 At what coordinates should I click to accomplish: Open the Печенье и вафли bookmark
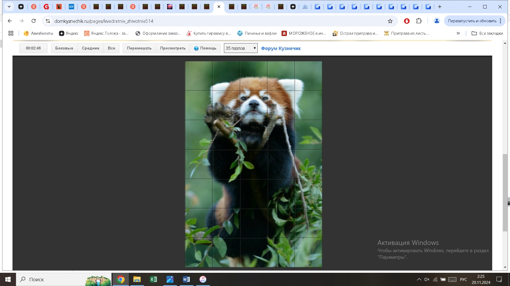tap(257, 33)
